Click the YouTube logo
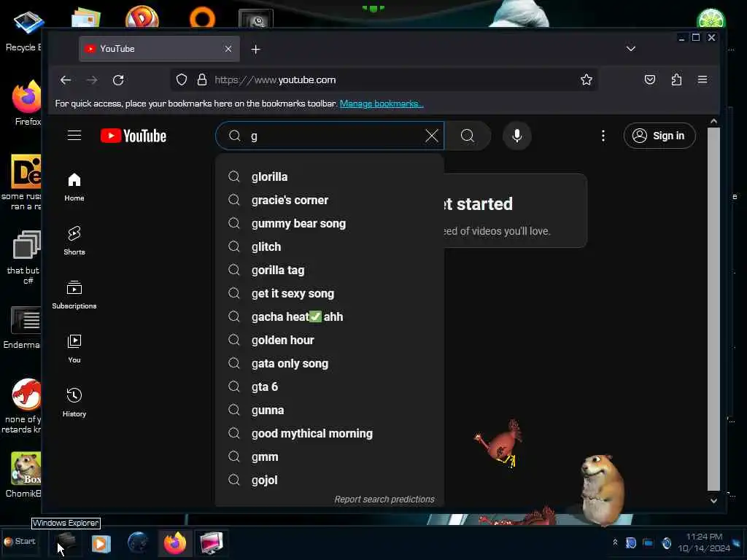This screenshot has height=560, width=747. [133, 136]
